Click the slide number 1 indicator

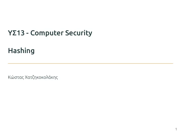176,129
